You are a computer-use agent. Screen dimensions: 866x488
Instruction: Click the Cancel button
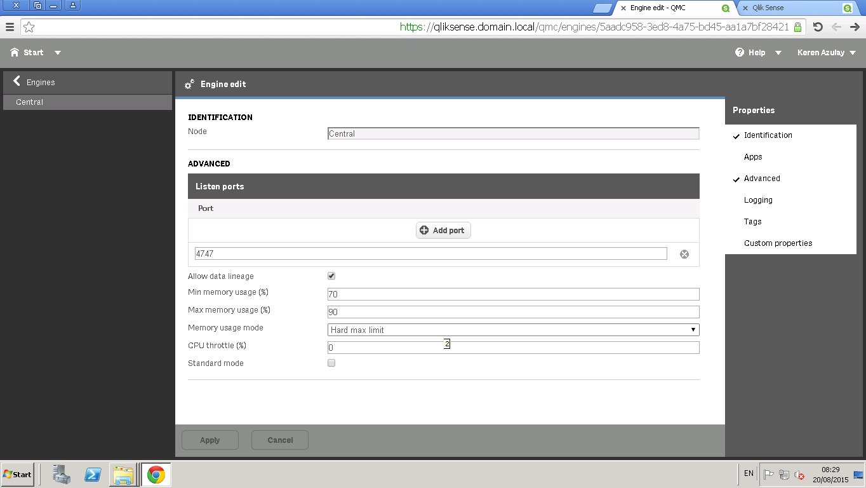tap(280, 440)
